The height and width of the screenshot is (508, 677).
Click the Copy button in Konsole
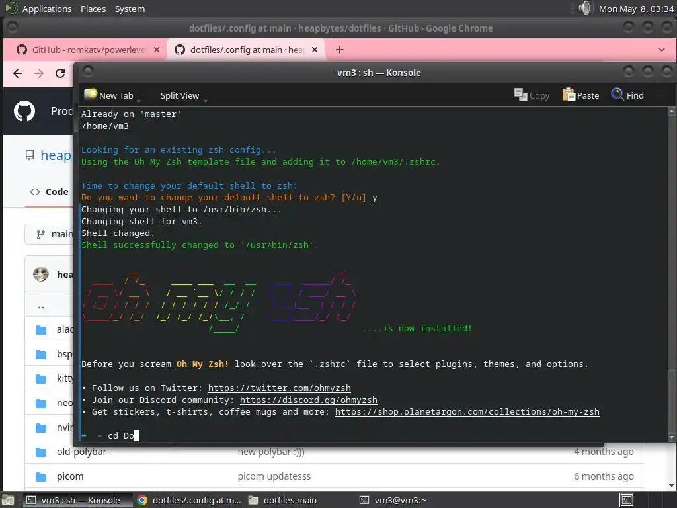(x=532, y=95)
